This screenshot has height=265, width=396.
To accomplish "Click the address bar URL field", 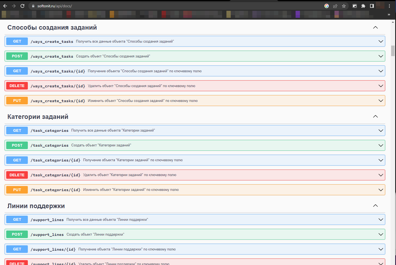I will coord(162,6).
